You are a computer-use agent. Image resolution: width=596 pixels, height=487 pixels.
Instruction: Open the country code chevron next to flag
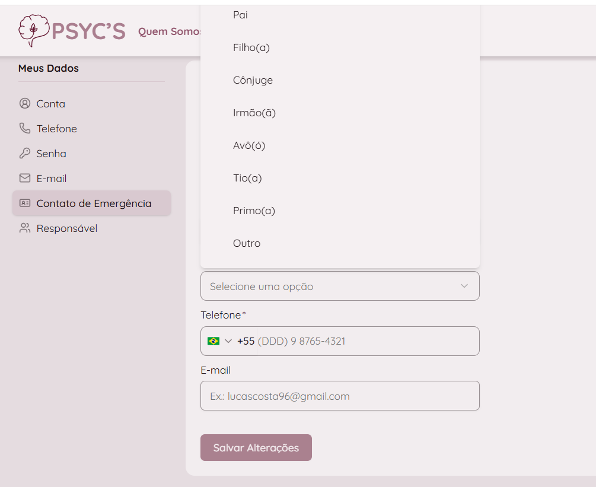pos(228,341)
